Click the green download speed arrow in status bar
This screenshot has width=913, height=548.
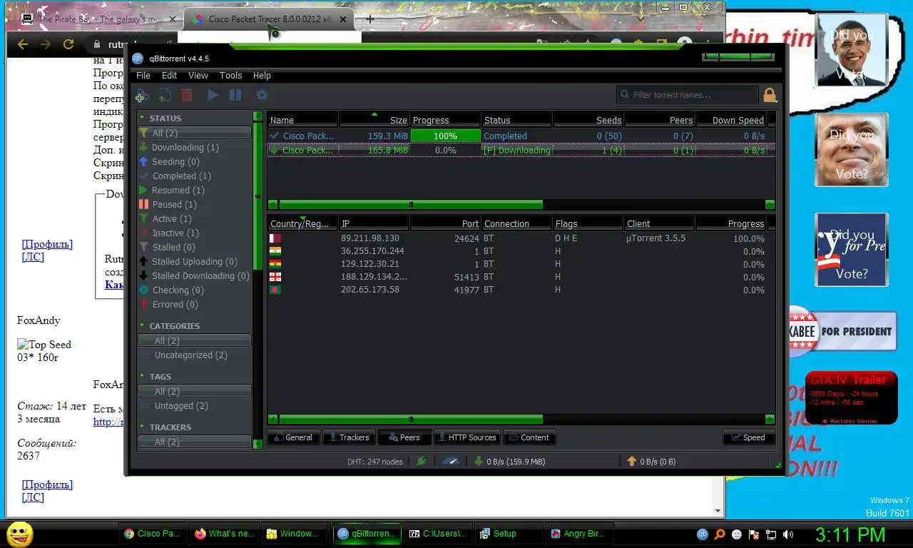click(x=479, y=462)
